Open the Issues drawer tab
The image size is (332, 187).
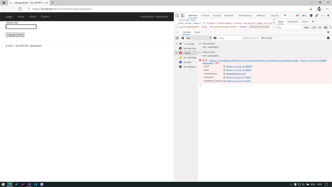(x=197, y=32)
